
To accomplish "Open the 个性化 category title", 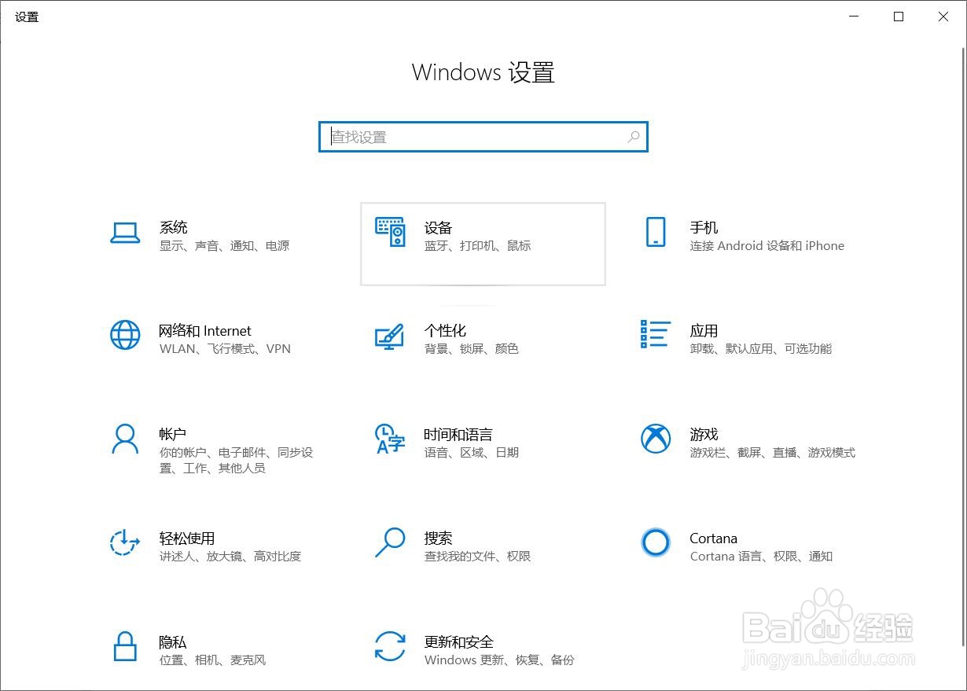I will point(446,331).
